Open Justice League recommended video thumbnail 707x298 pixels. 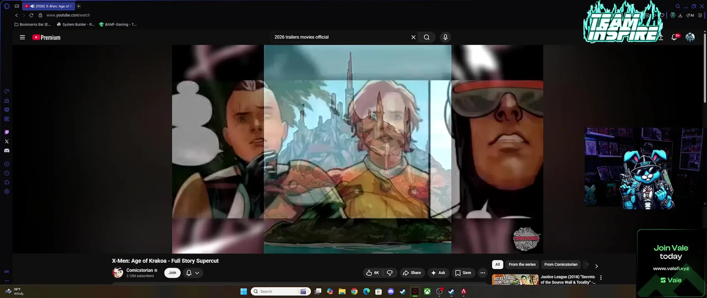pyautogui.click(x=515, y=279)
